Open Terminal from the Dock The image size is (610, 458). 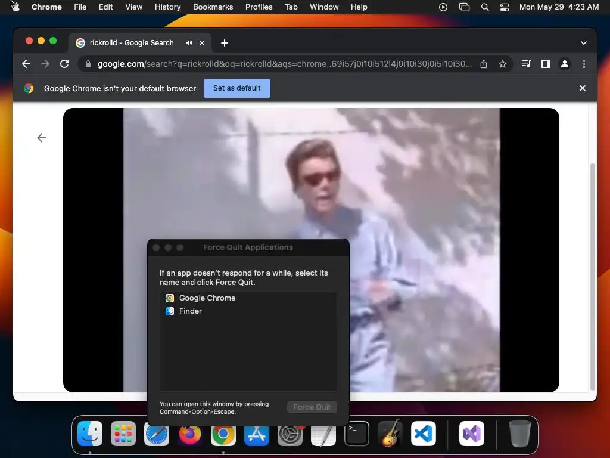357,434
